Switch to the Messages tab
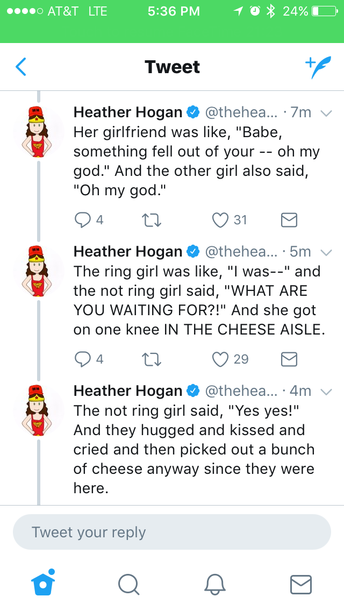The width and height of the screenshot is (344, 611). (300, 584)
